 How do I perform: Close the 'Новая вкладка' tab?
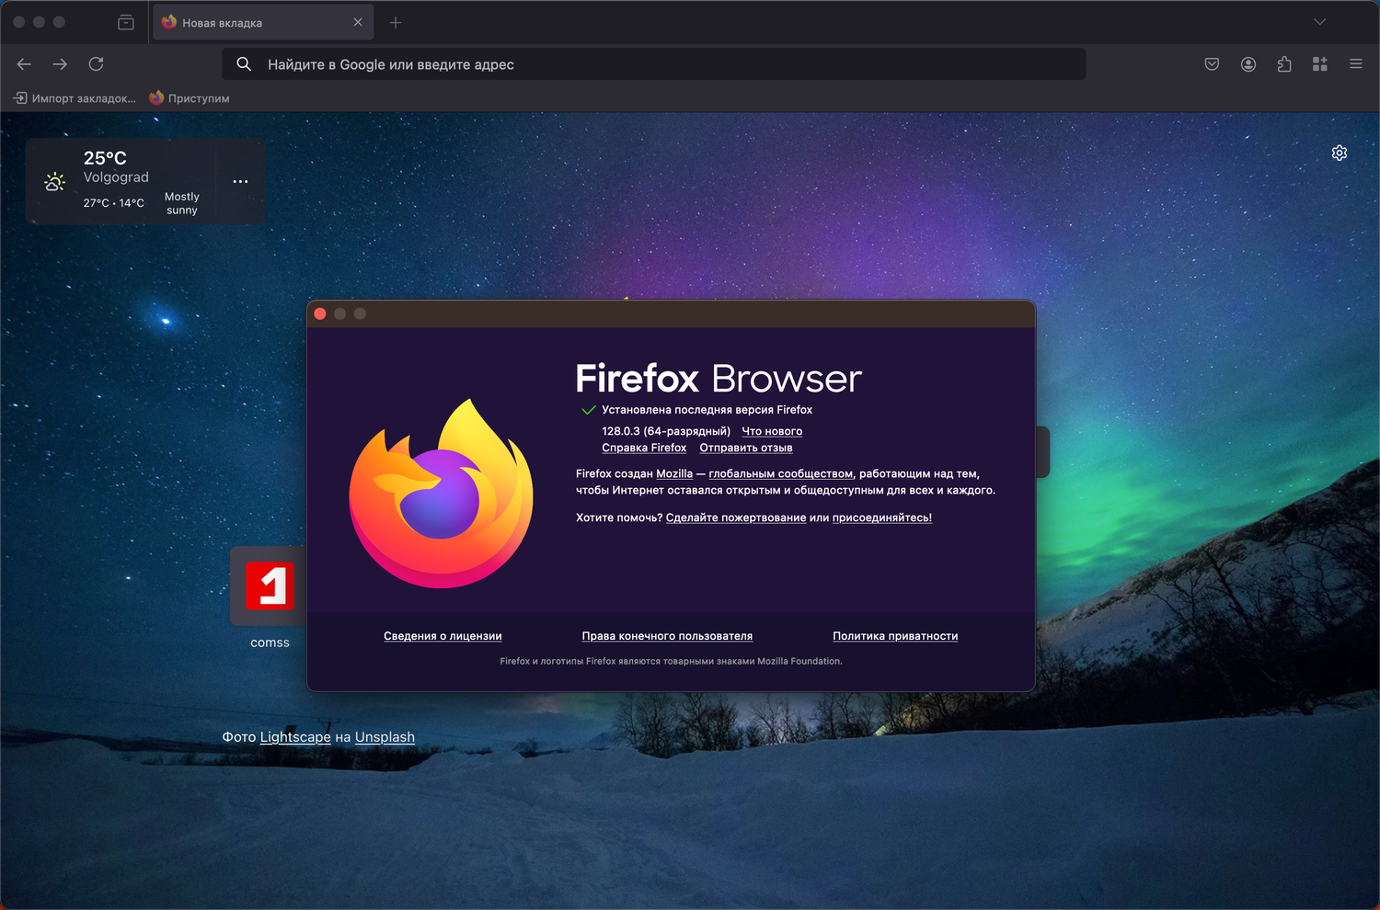(358, 22)
